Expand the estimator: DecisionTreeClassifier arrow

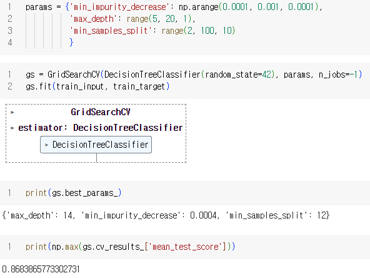(x=12, y=128)
